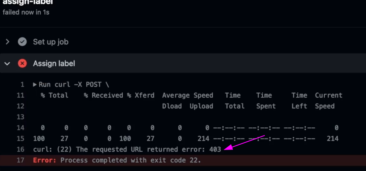
Task: Click the 'failed now in 1s' status text
Action: (26, 12)
